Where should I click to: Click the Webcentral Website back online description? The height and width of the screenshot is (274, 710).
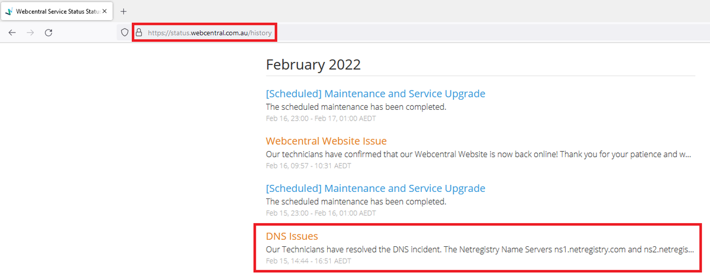pyautogui.click(x=479, y=154)
